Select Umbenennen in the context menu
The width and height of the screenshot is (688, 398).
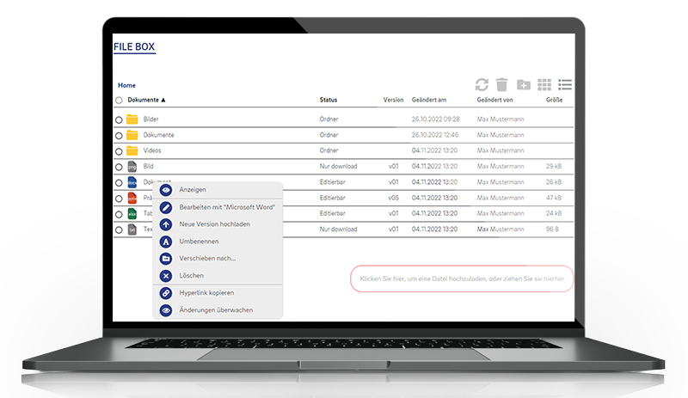point(200,242)
